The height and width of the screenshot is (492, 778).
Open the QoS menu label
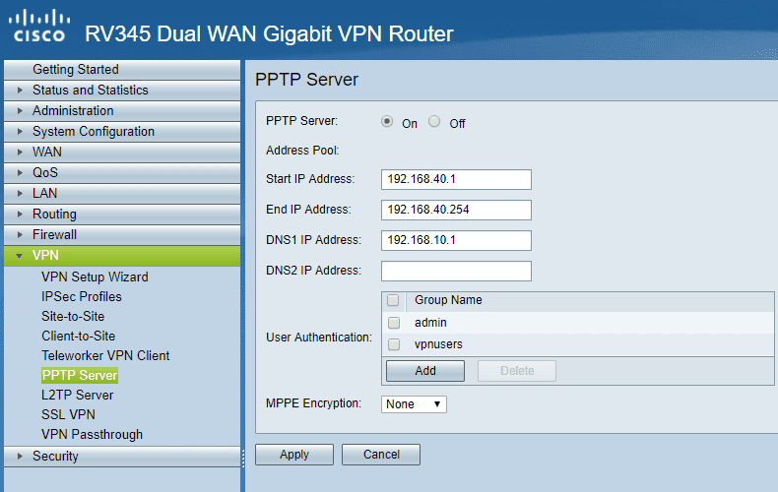click(45, 172)
